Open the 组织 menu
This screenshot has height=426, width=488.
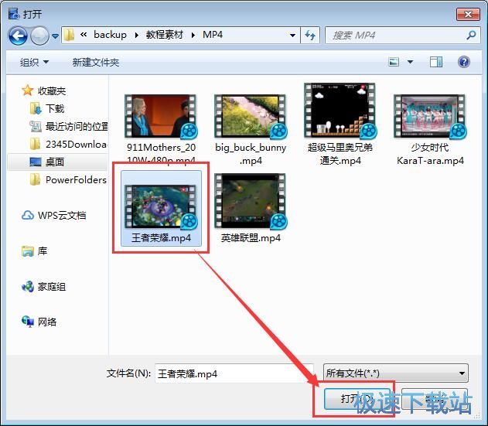coord(34,62)
